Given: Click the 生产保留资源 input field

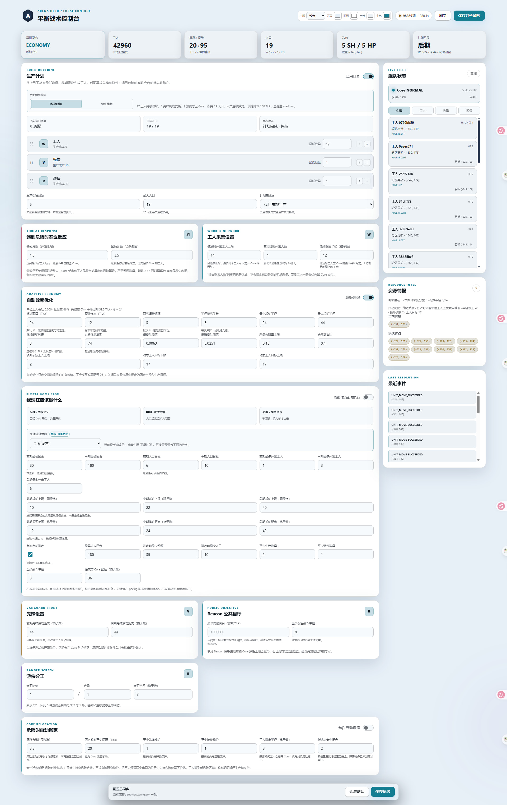Looking at the screenshot, I should click(83, 204).
